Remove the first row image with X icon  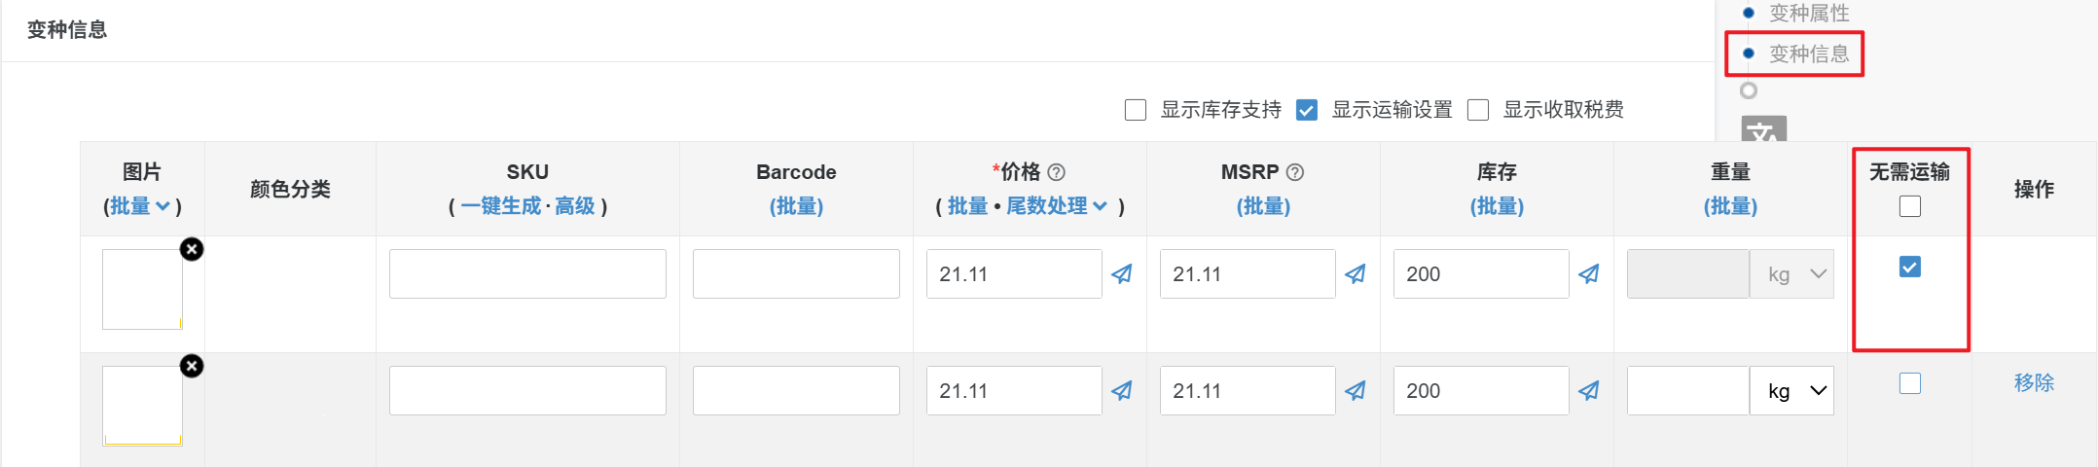click(x=192, y=250)
